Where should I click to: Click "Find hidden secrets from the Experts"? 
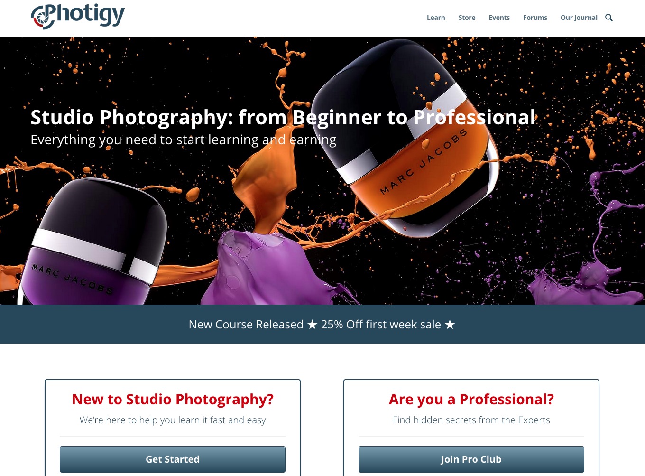point(471,420)
